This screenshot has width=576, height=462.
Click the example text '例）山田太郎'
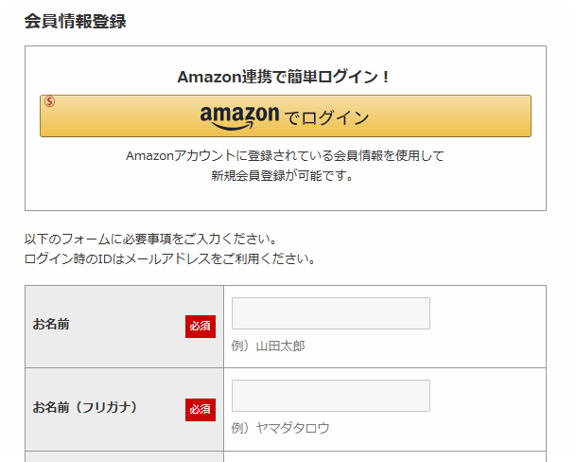tap(269, 346)
